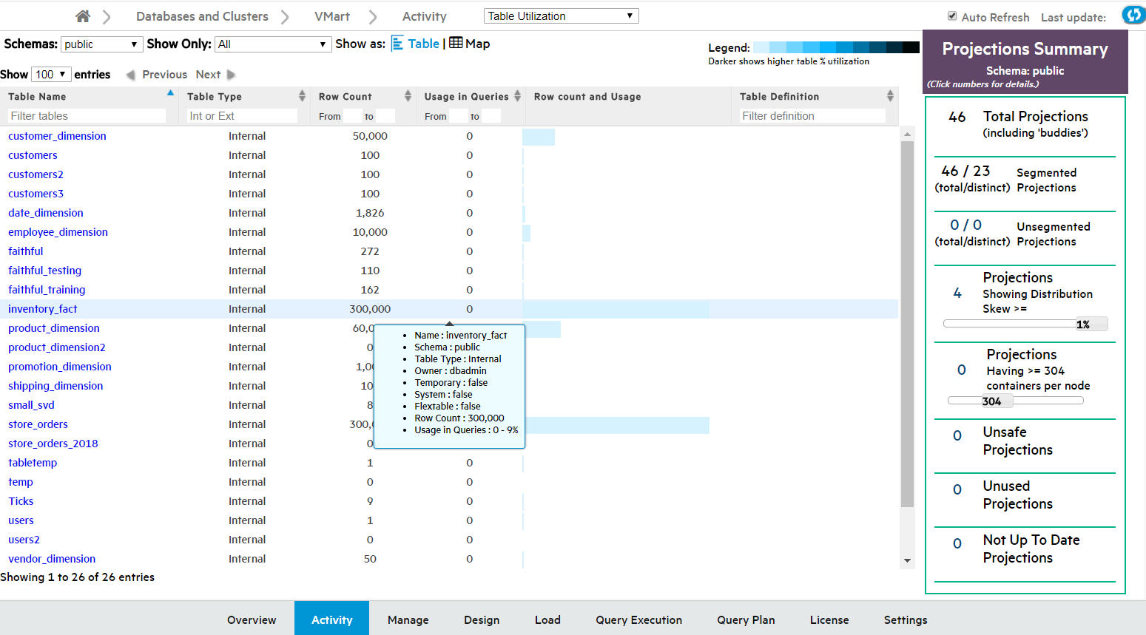Sort by Table Type column arrows
The height and width of the screenshot is (635, 1146).
[302, 96]
